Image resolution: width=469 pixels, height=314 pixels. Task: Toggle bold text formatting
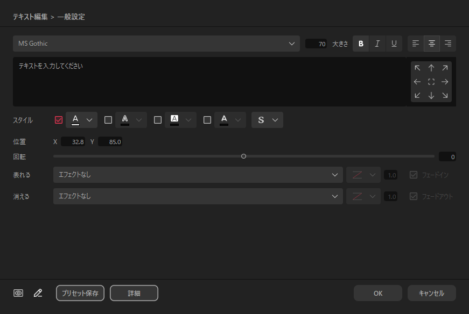pyautogui.click(x=361, y=44)
